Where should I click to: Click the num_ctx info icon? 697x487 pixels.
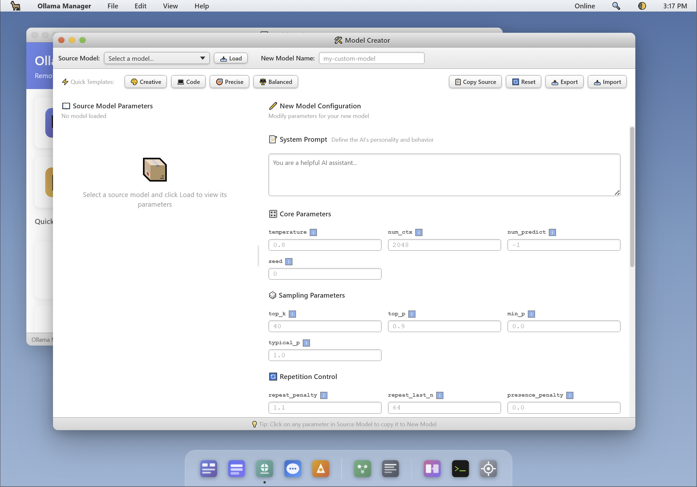click(x=419, y=232)
